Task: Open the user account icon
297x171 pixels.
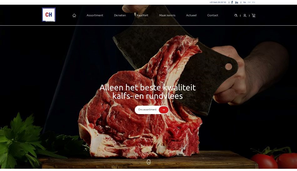Action: pyautogui.click(x=245, y=16)
